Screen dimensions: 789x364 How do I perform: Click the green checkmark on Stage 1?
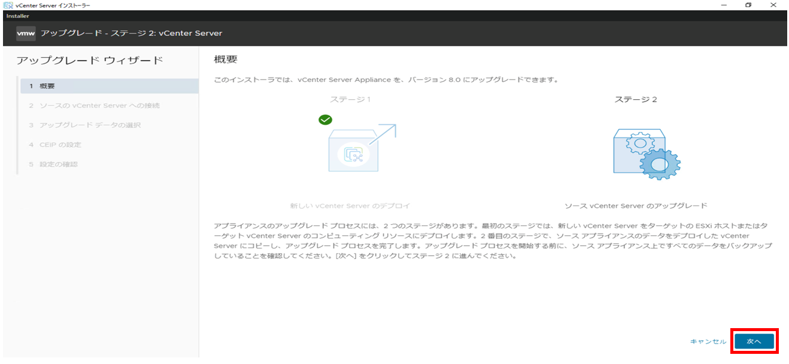point(325,120)
